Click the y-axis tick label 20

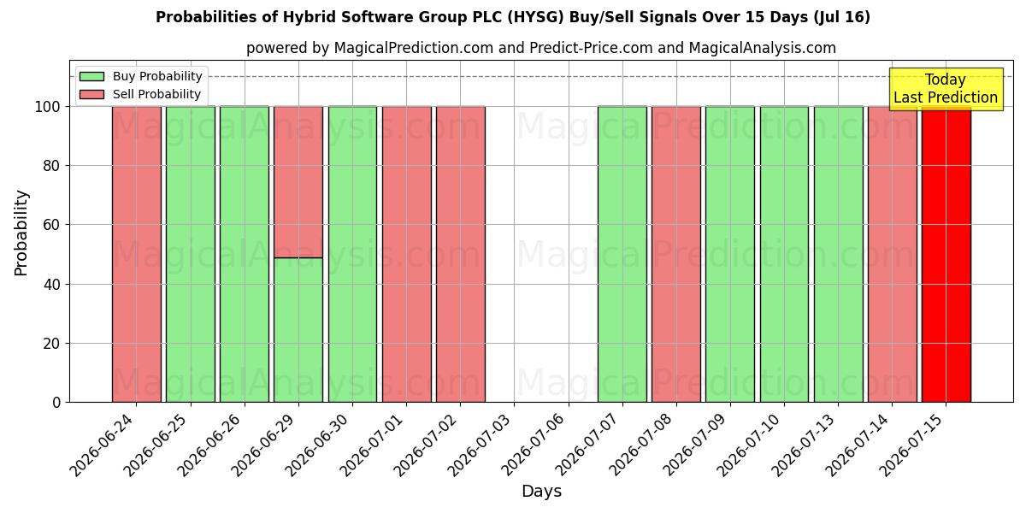pos(53,343)
